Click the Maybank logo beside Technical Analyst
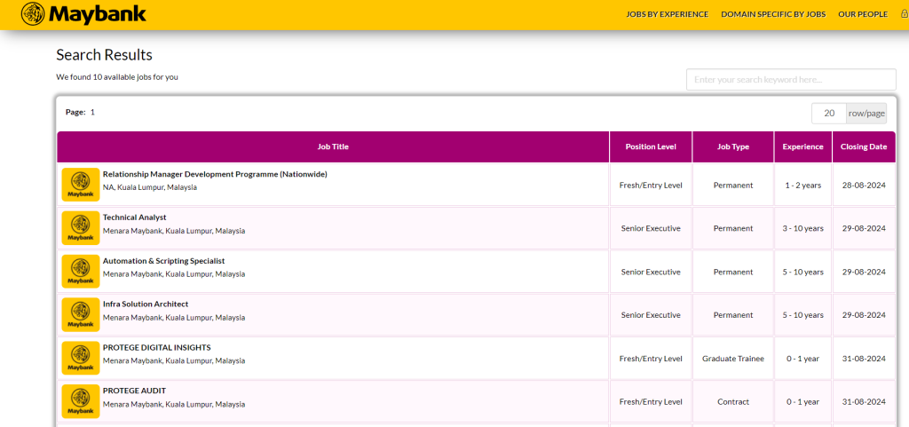Viewport: 909px width, 427px height. pyautogui.click(x=81, y=228)
